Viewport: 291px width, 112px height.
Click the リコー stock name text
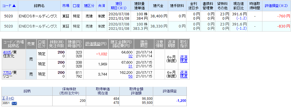point(8,76)
